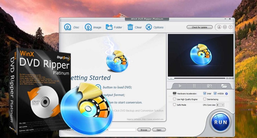Open the user account icon
The height and width of the screenshot is (138, 257).
point(219,27)
